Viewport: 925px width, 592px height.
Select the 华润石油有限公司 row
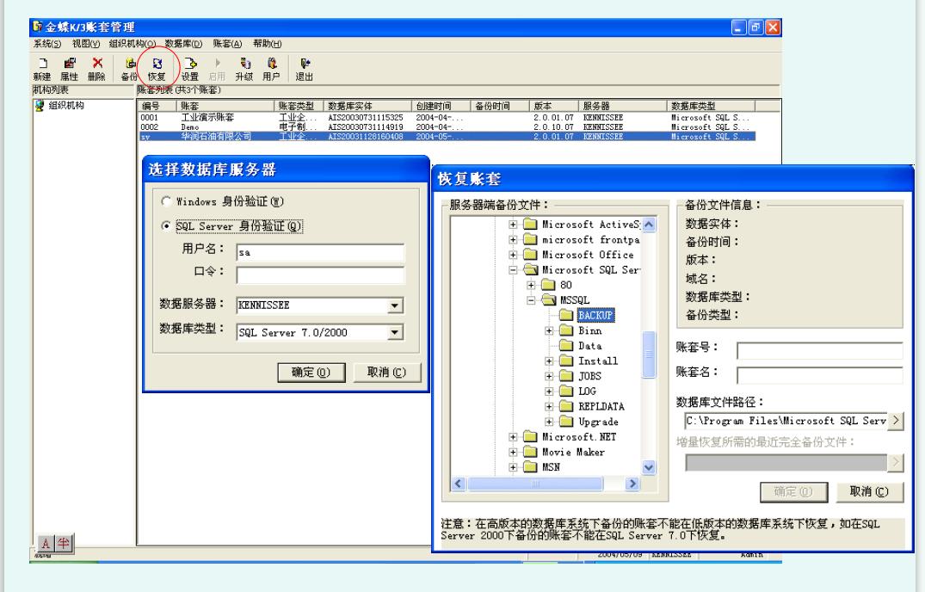pos(447,136)
